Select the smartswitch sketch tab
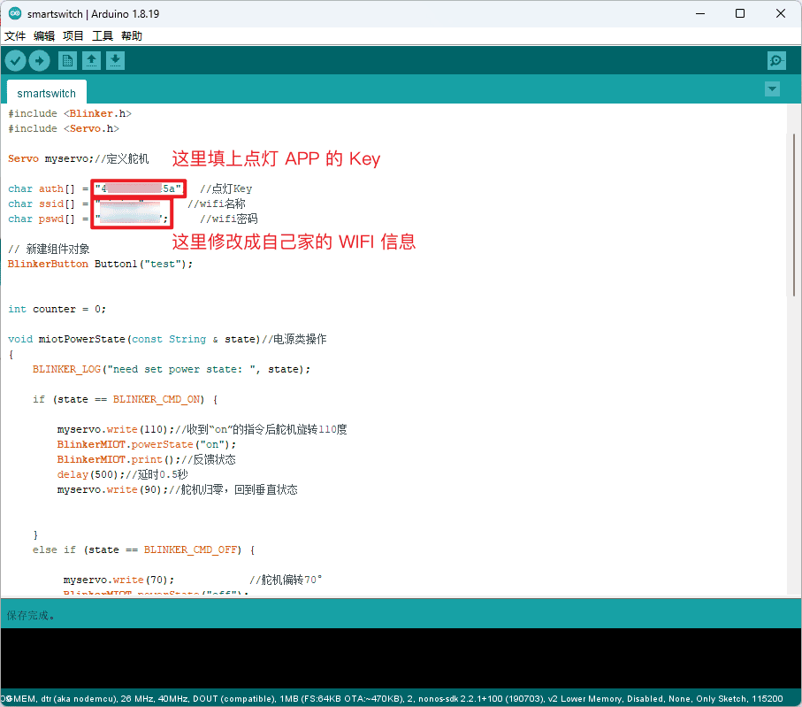Image resolution: width=802 pixels, height=707 pixels. pyautogui.click(x=47, y=93)
